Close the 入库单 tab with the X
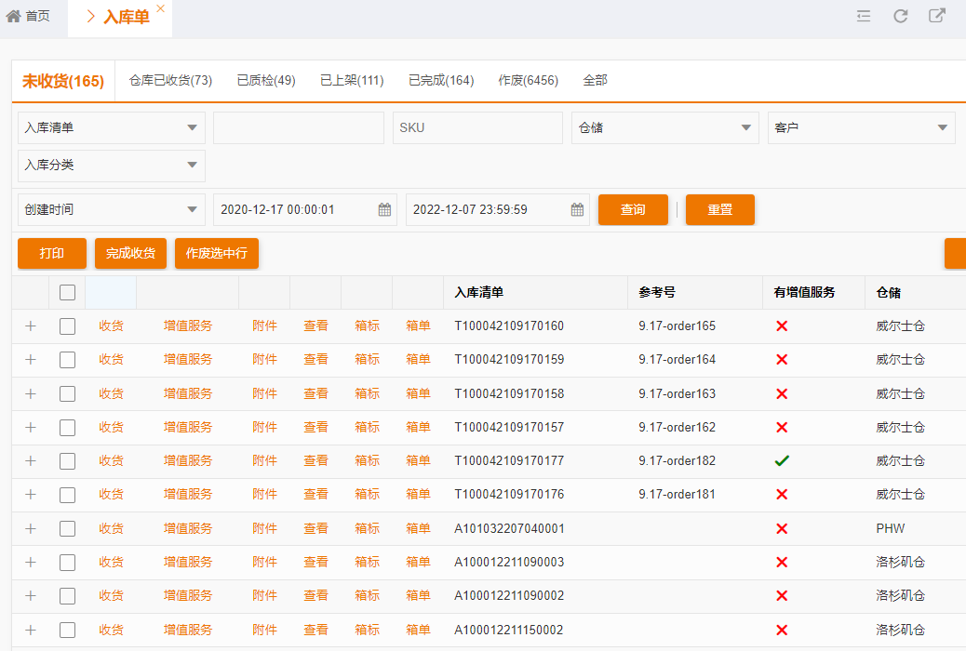 click(x=160, y=8)
